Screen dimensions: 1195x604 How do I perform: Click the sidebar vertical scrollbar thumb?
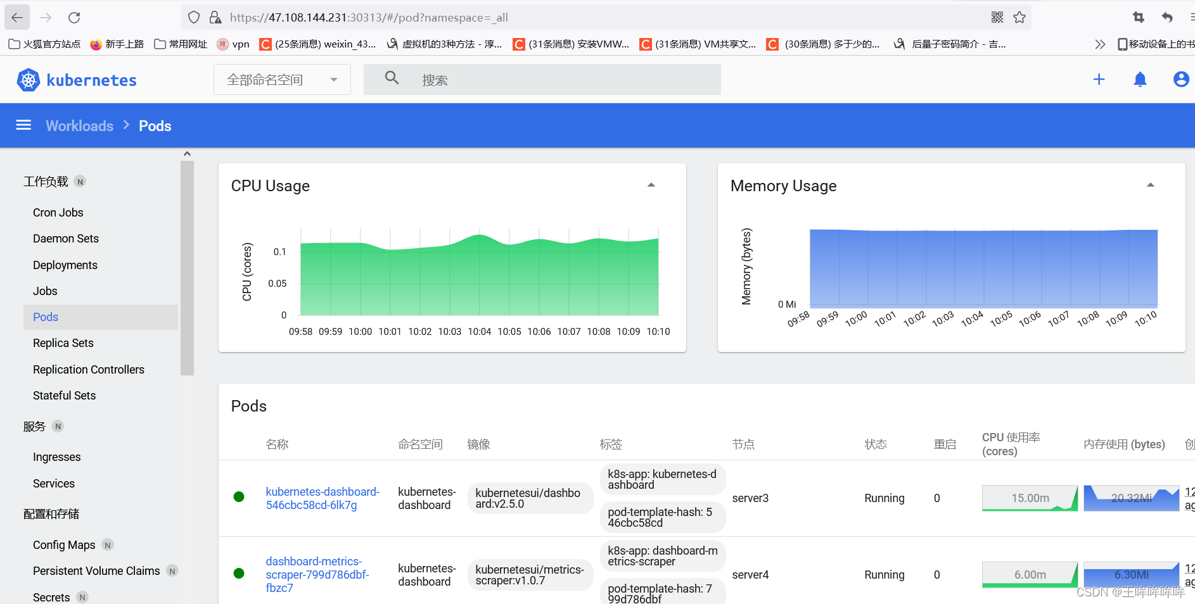pos(187,268)
